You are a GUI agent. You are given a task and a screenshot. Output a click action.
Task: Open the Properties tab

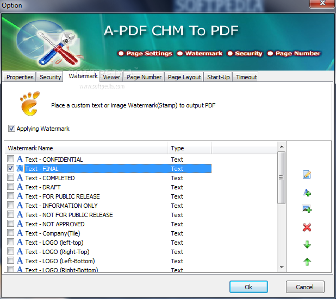tap(20, 77)
